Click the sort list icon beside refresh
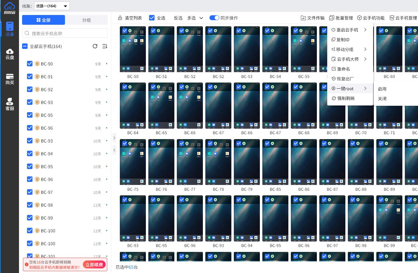Image resolution: width=418 pixels, height=273 pixels. click(x=104, y=46)
